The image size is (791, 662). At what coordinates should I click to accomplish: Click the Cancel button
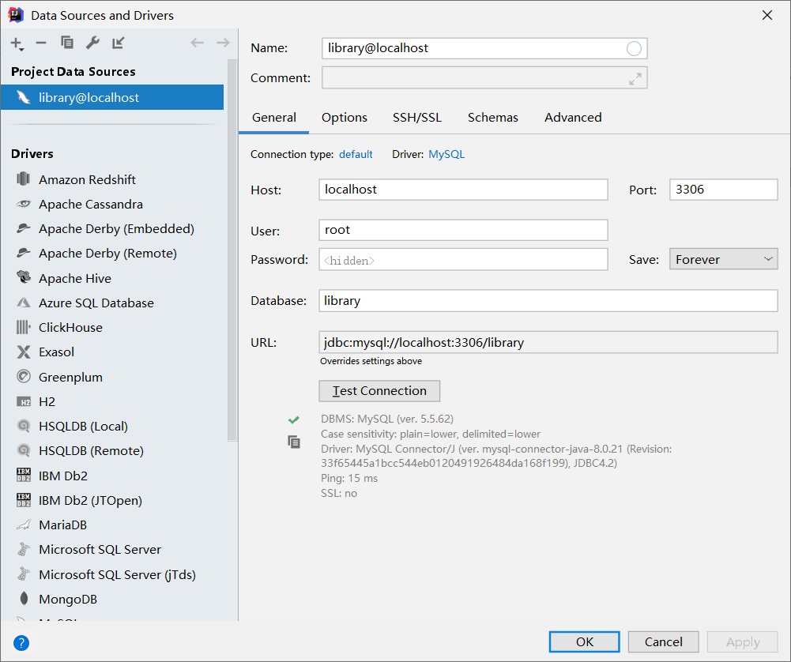[x=663, y=641]
